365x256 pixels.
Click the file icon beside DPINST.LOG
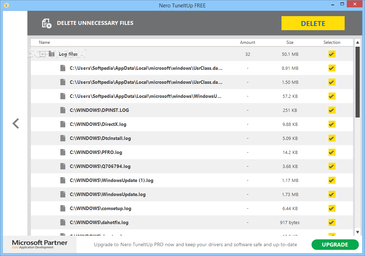coord(62,110)
